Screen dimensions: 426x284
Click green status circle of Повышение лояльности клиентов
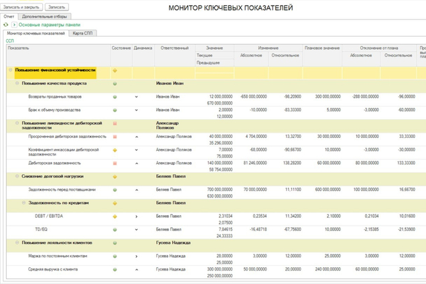pos(115,243)
